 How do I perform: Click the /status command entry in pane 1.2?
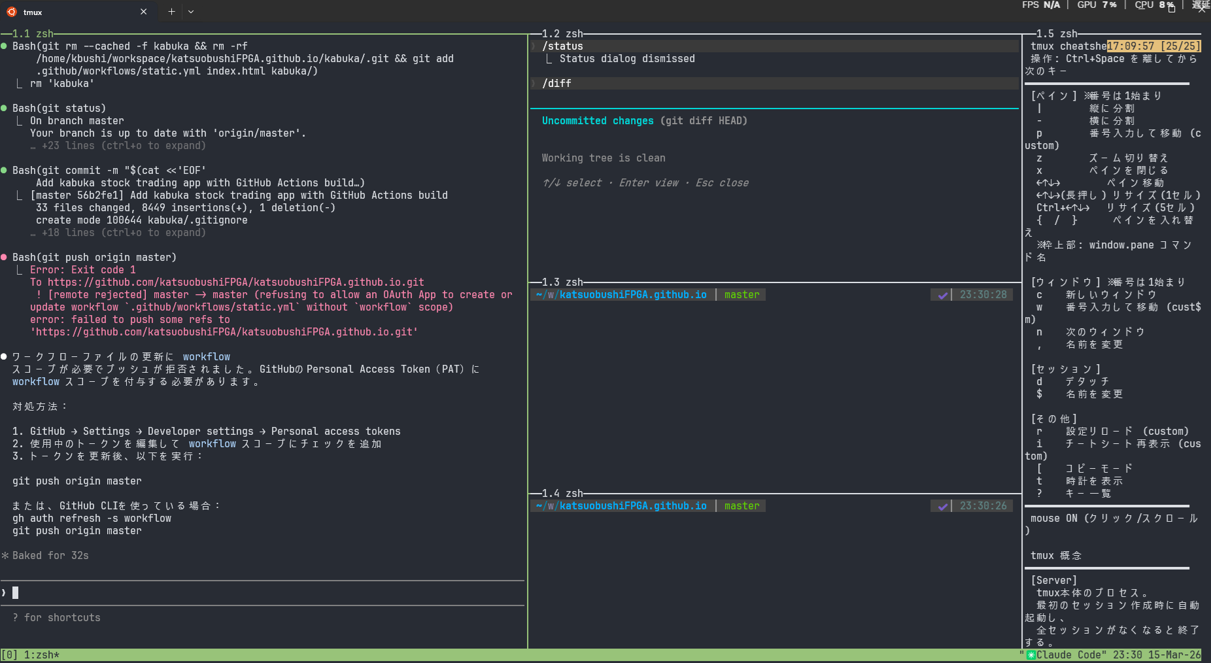[x=562, y=46]
